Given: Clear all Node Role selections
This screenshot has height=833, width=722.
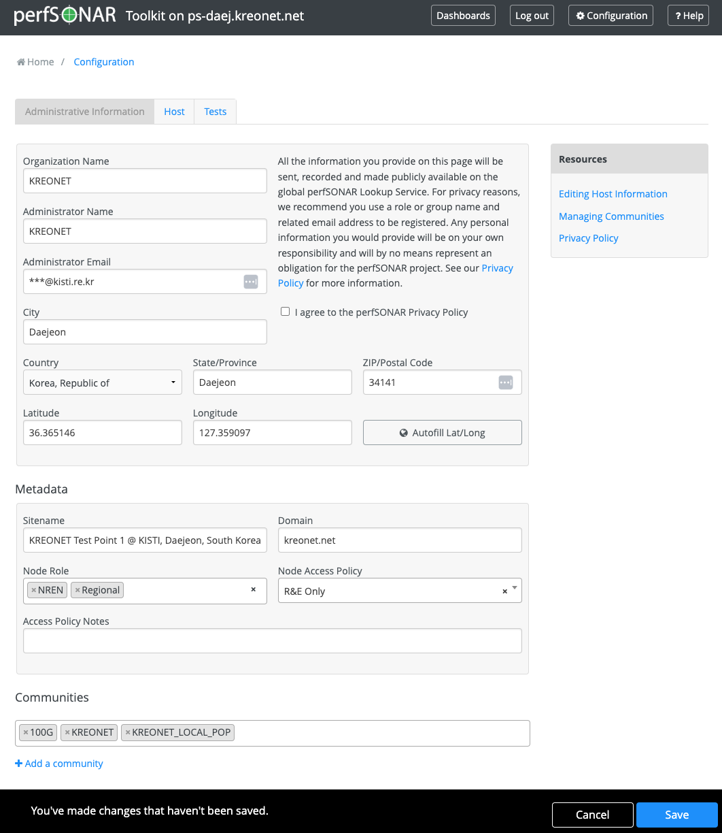Looking at the screenshot, I should [x=254, y=589].
